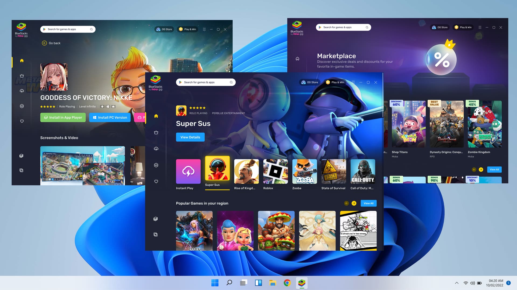517x290 pixels.
Task: Focus the search field in the NIKKE window
Action: 68,29
